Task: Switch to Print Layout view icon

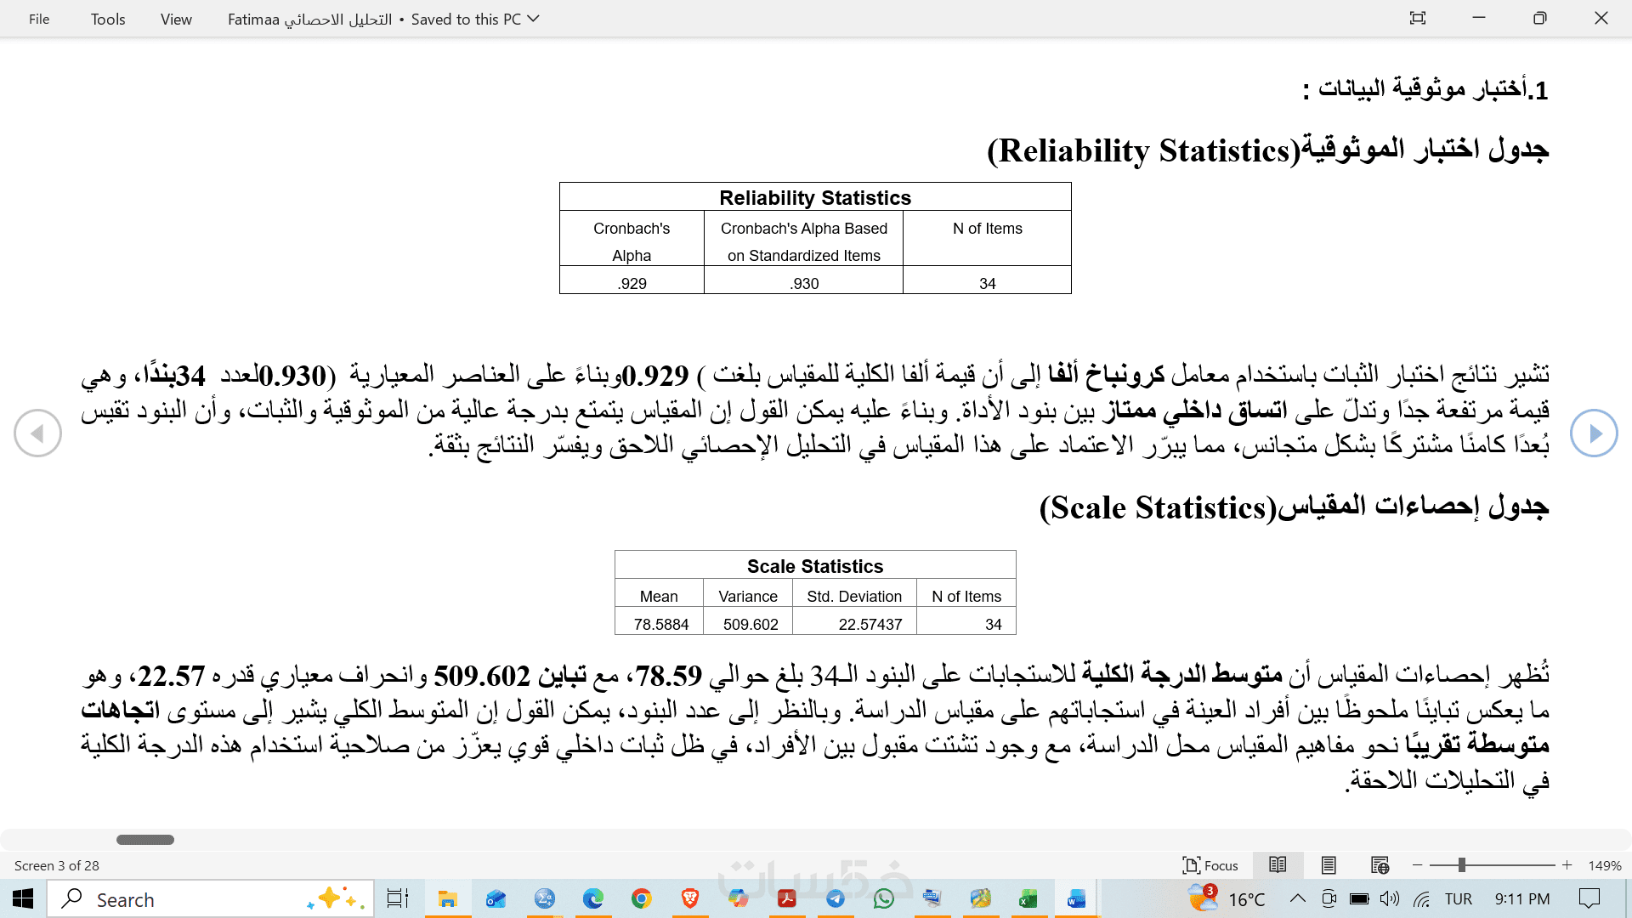Action: [1329, 865]
